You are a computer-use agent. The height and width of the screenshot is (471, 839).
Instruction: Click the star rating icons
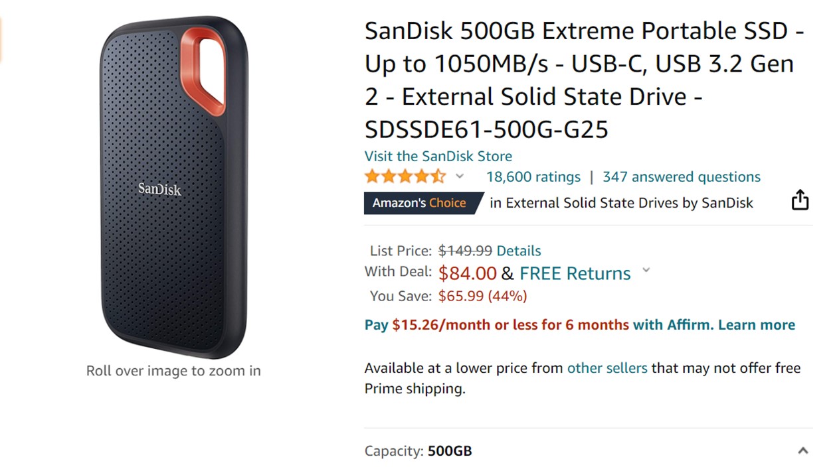pos(405,177)
